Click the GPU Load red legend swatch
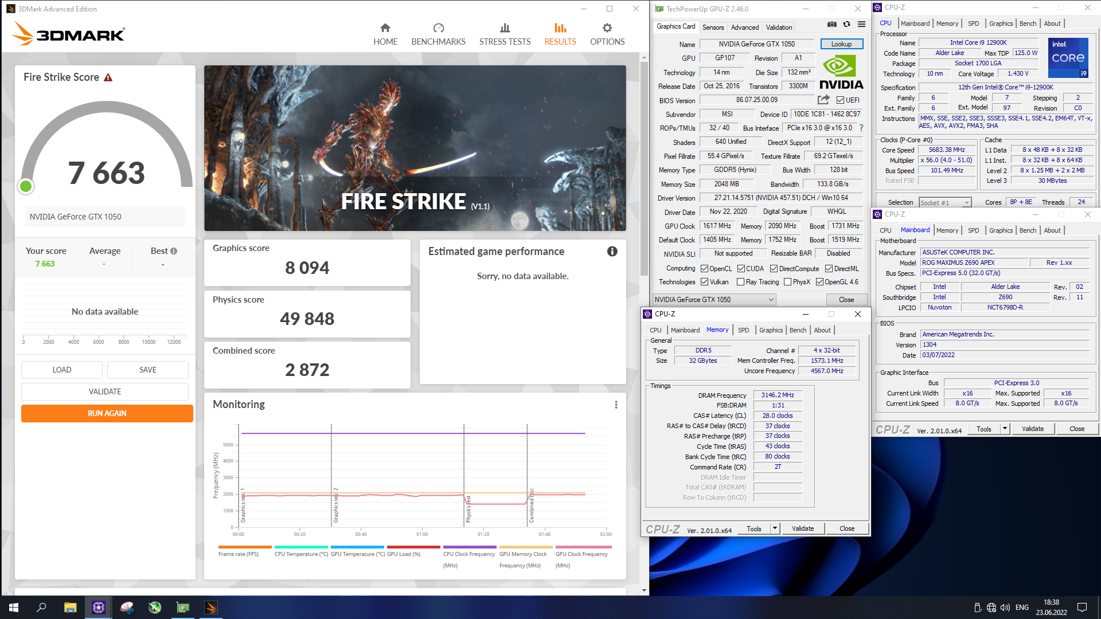Screen dimensions: 1101x619 tap(413, 547)
